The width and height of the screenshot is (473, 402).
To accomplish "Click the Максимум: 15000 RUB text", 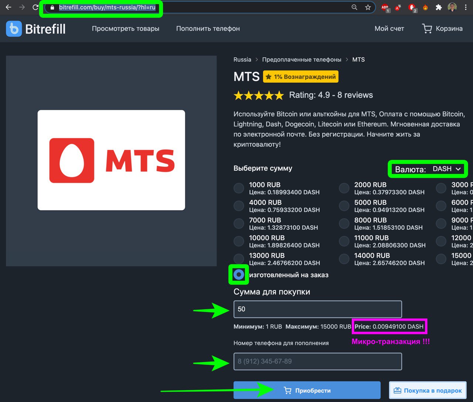I will coord(318,327).
